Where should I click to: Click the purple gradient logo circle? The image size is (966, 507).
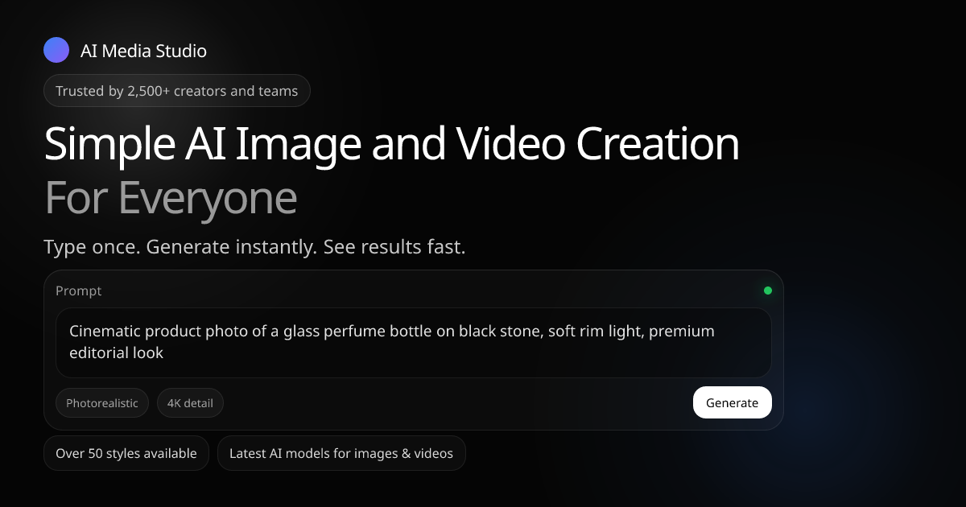click(56, 51)
